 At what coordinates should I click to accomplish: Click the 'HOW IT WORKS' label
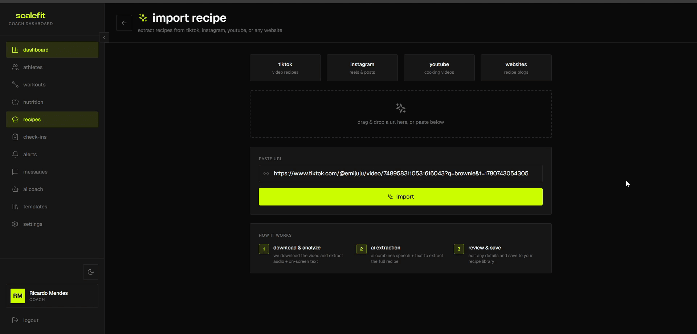275,235
